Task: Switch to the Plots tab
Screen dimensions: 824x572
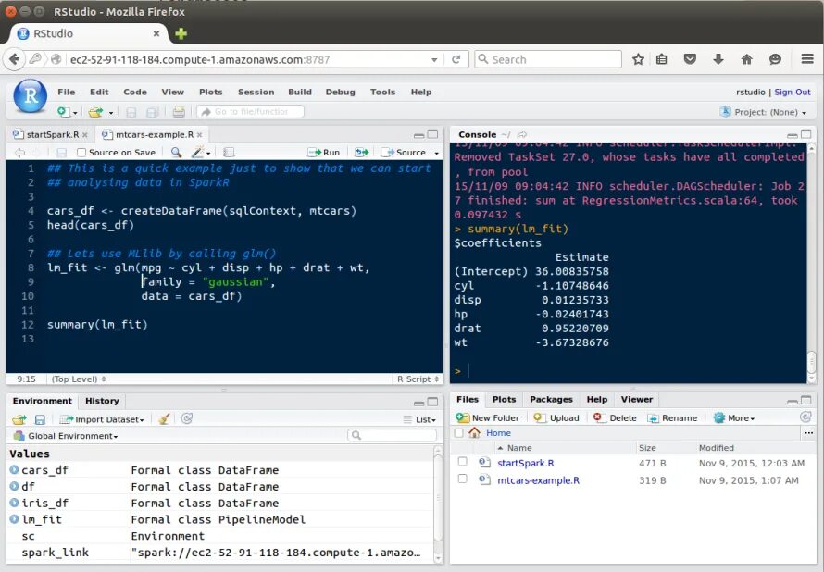Action: 504,399
